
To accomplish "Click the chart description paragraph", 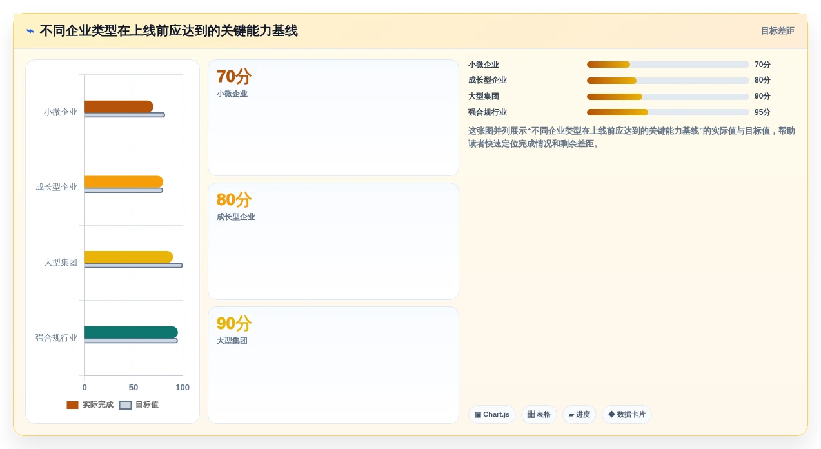I will [x=631, y=137].
